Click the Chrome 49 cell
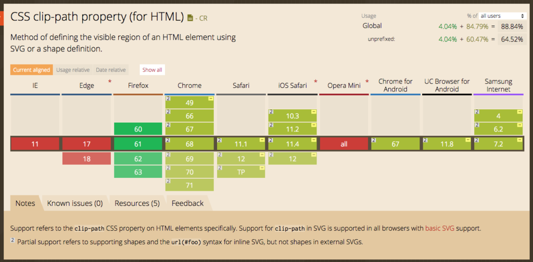 [189, 102]
